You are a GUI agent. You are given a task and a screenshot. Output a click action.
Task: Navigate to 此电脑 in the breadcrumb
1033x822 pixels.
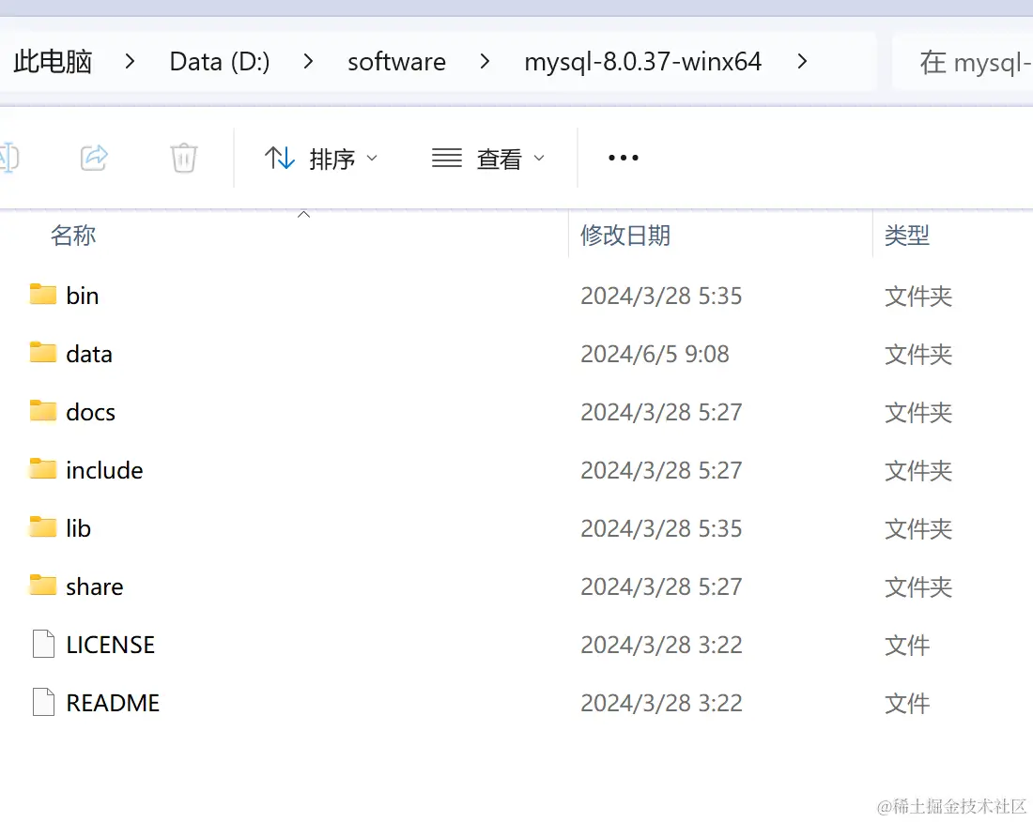point(53,61)
